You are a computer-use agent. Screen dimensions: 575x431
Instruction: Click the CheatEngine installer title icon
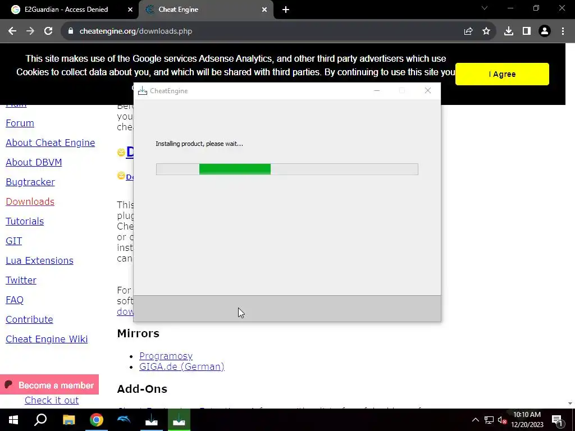pyautogui.click(x=142, y=91)
